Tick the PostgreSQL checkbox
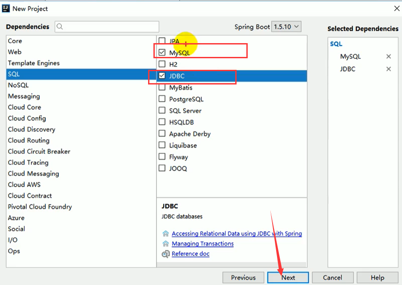The width and height of the screenshot is (402, 285). point(162,99)
